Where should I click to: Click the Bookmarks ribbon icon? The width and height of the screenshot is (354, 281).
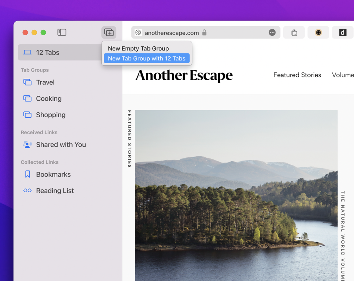click(x=28, y=174)
